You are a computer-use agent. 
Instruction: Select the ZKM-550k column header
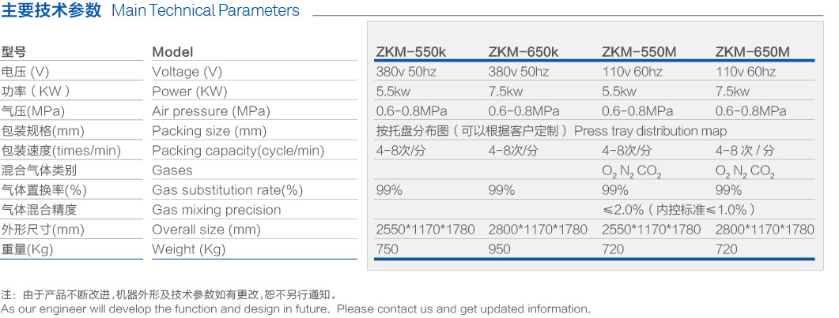click(411, 52)
